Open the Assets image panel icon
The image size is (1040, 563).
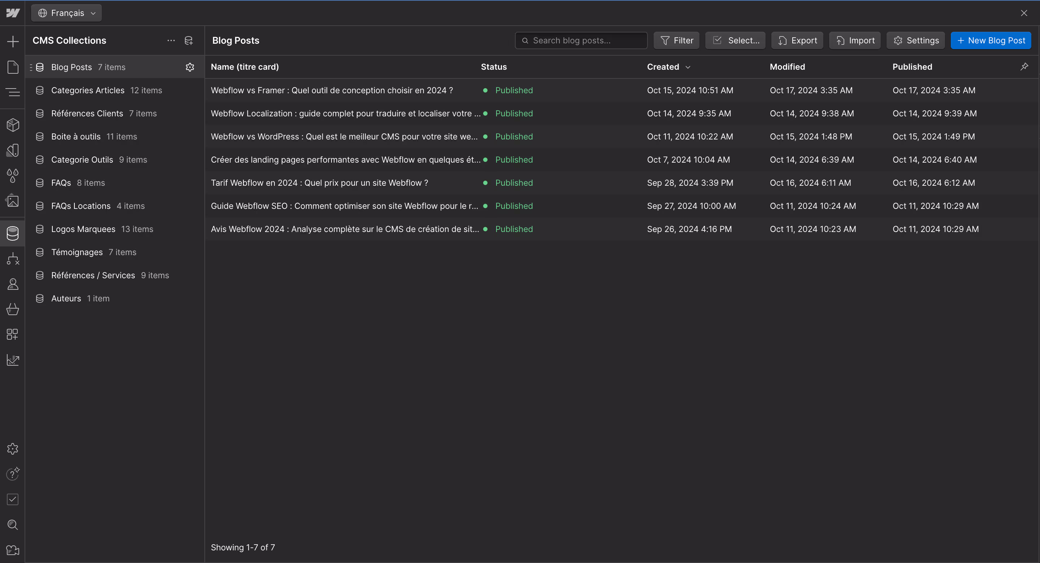pyautogui.click(x=13, y=201)
